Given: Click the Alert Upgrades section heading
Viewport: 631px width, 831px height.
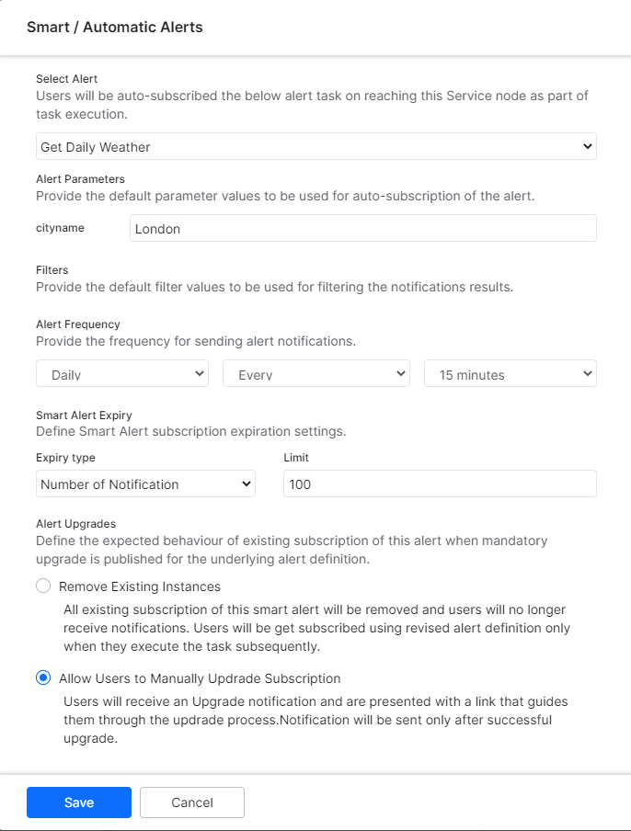Looking at the screenshot, I should [75, 523].
